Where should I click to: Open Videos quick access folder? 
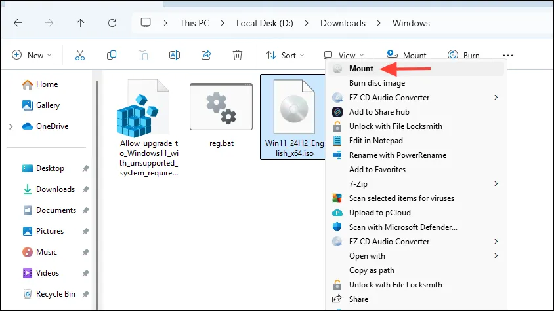tap(41, 273)
